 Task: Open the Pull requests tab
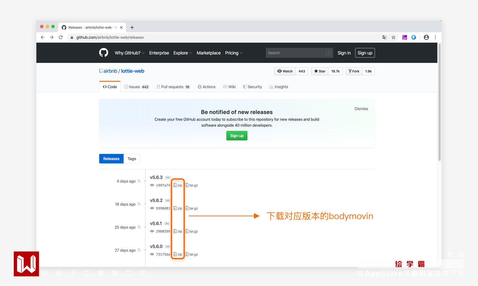point(173,87)
